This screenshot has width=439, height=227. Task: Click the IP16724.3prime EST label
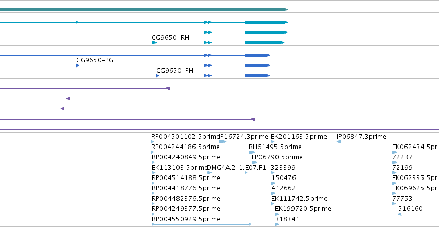[x=243, y=137]
